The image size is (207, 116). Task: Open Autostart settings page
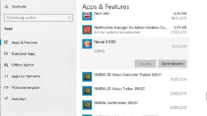[x=19, y=99]
